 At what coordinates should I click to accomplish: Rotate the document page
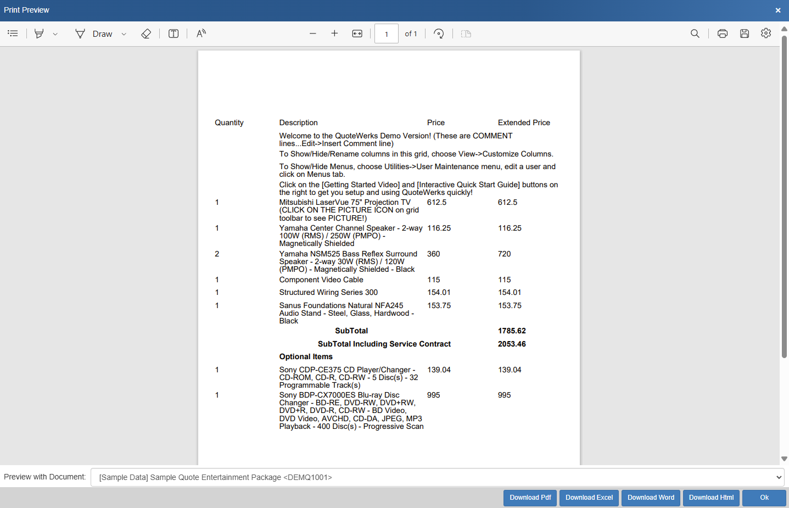[439, 34]
